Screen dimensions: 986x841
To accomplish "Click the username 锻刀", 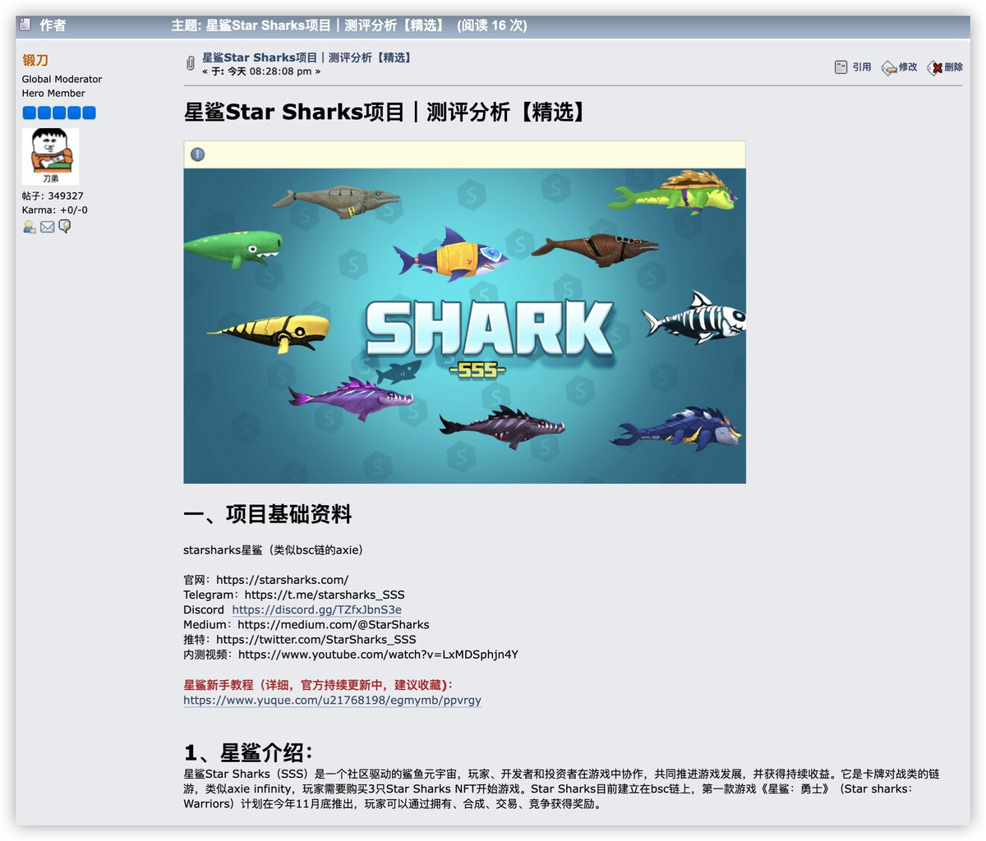I will pyautogui.click(x=35, y=60).
